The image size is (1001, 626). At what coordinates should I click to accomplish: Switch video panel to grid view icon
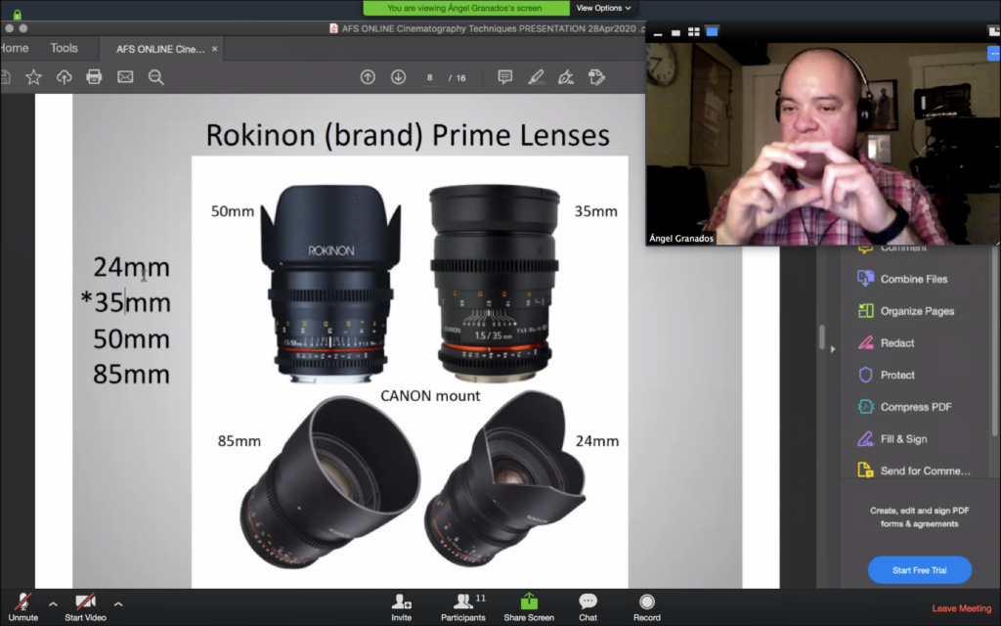coord(694,32)
